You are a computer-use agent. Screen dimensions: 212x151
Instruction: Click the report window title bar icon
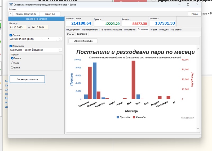11,4
